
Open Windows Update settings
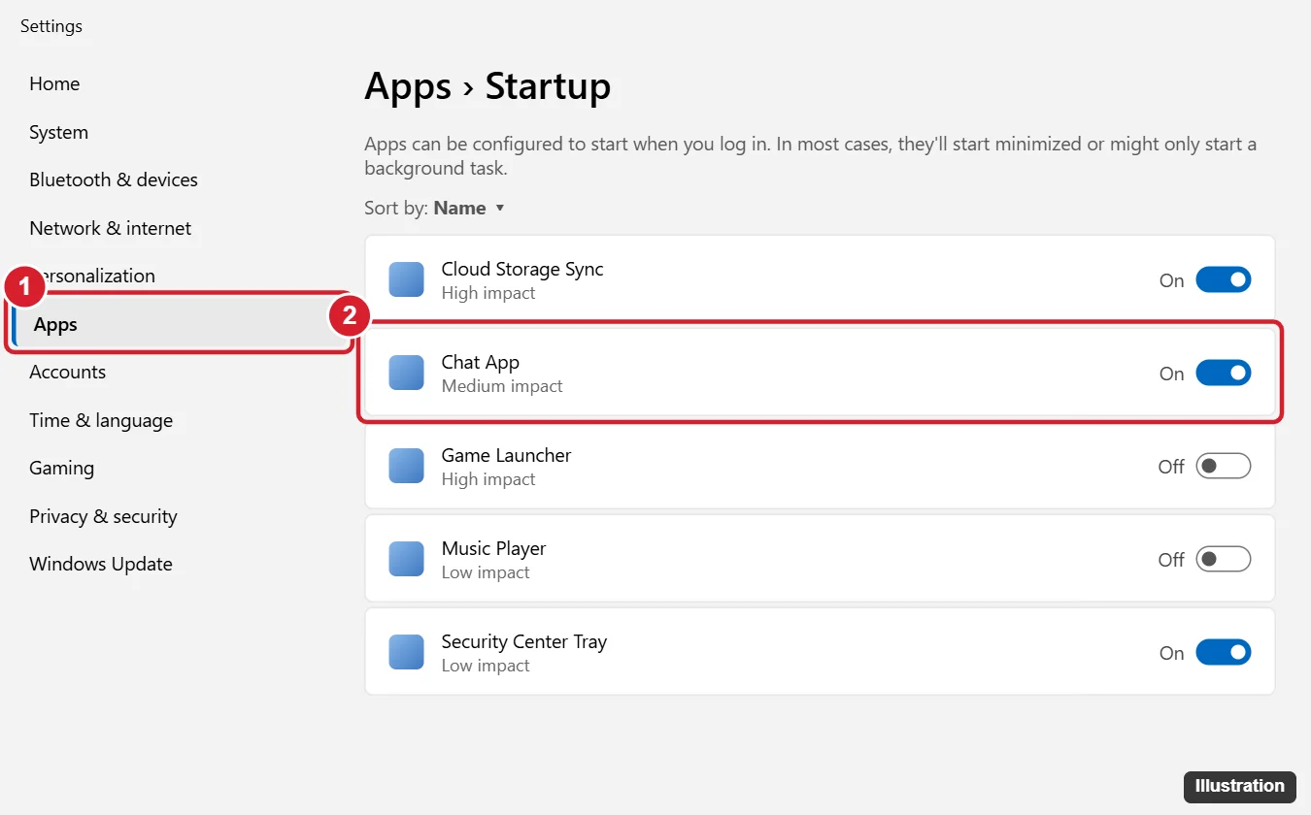point(101,564)
